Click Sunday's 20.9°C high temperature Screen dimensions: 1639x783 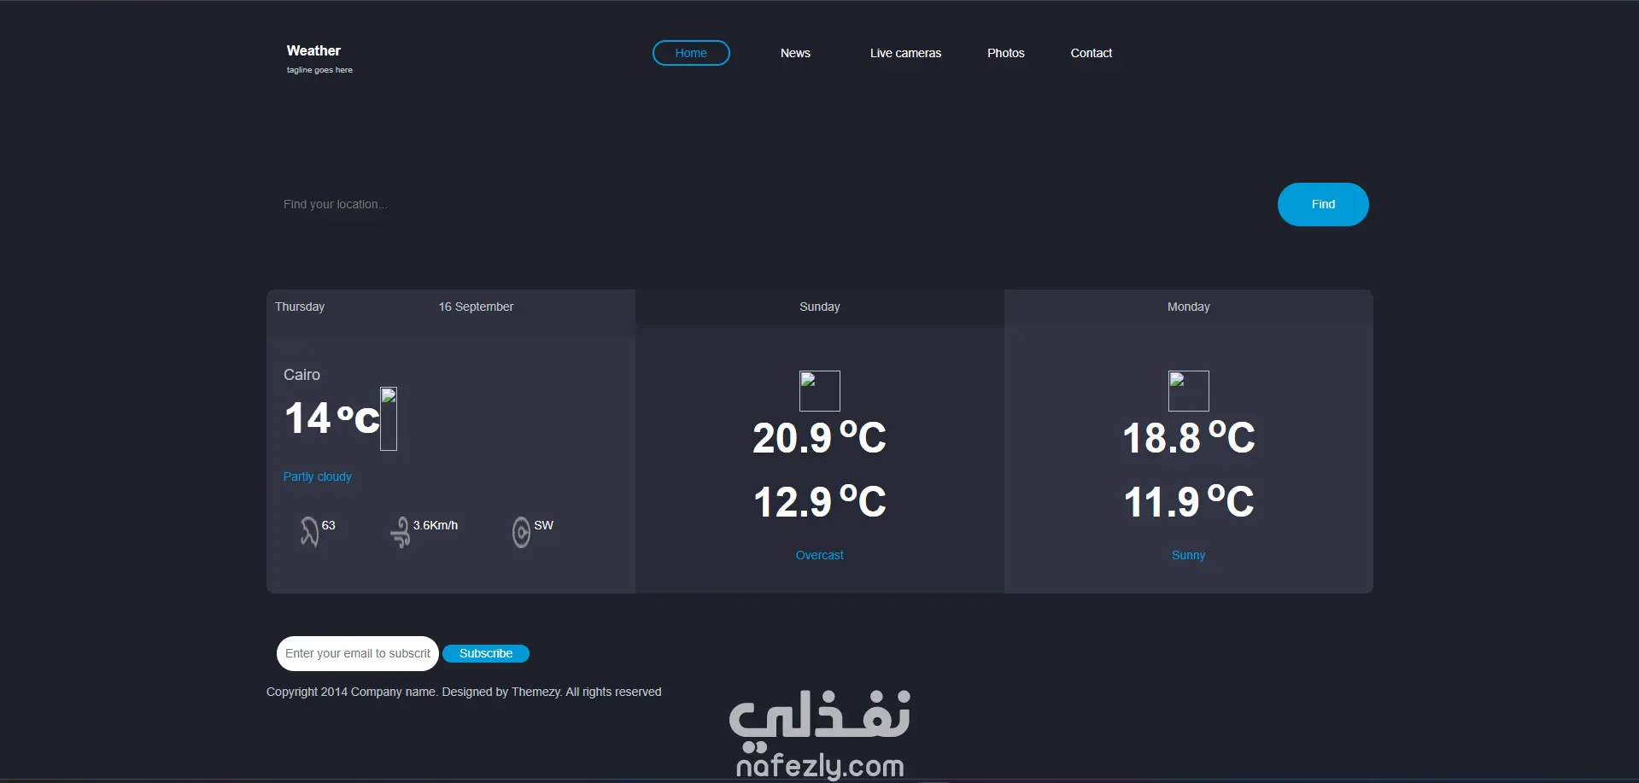click(820, 438)
